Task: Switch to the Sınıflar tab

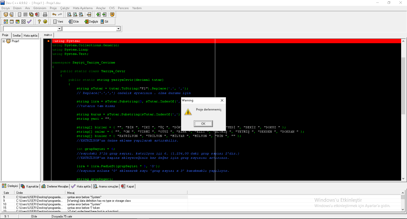Action: click(17, 35)
